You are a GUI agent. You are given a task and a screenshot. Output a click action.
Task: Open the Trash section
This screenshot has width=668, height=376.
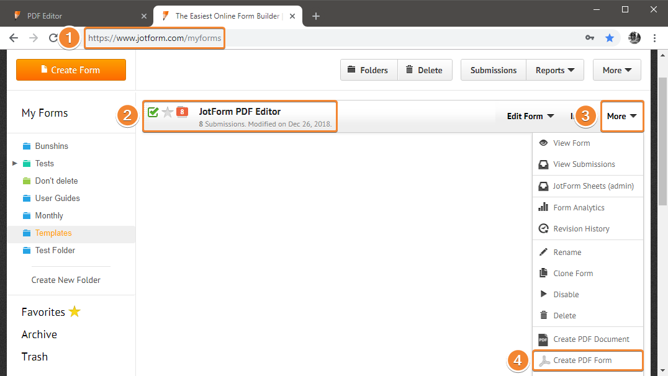point(35,357)
